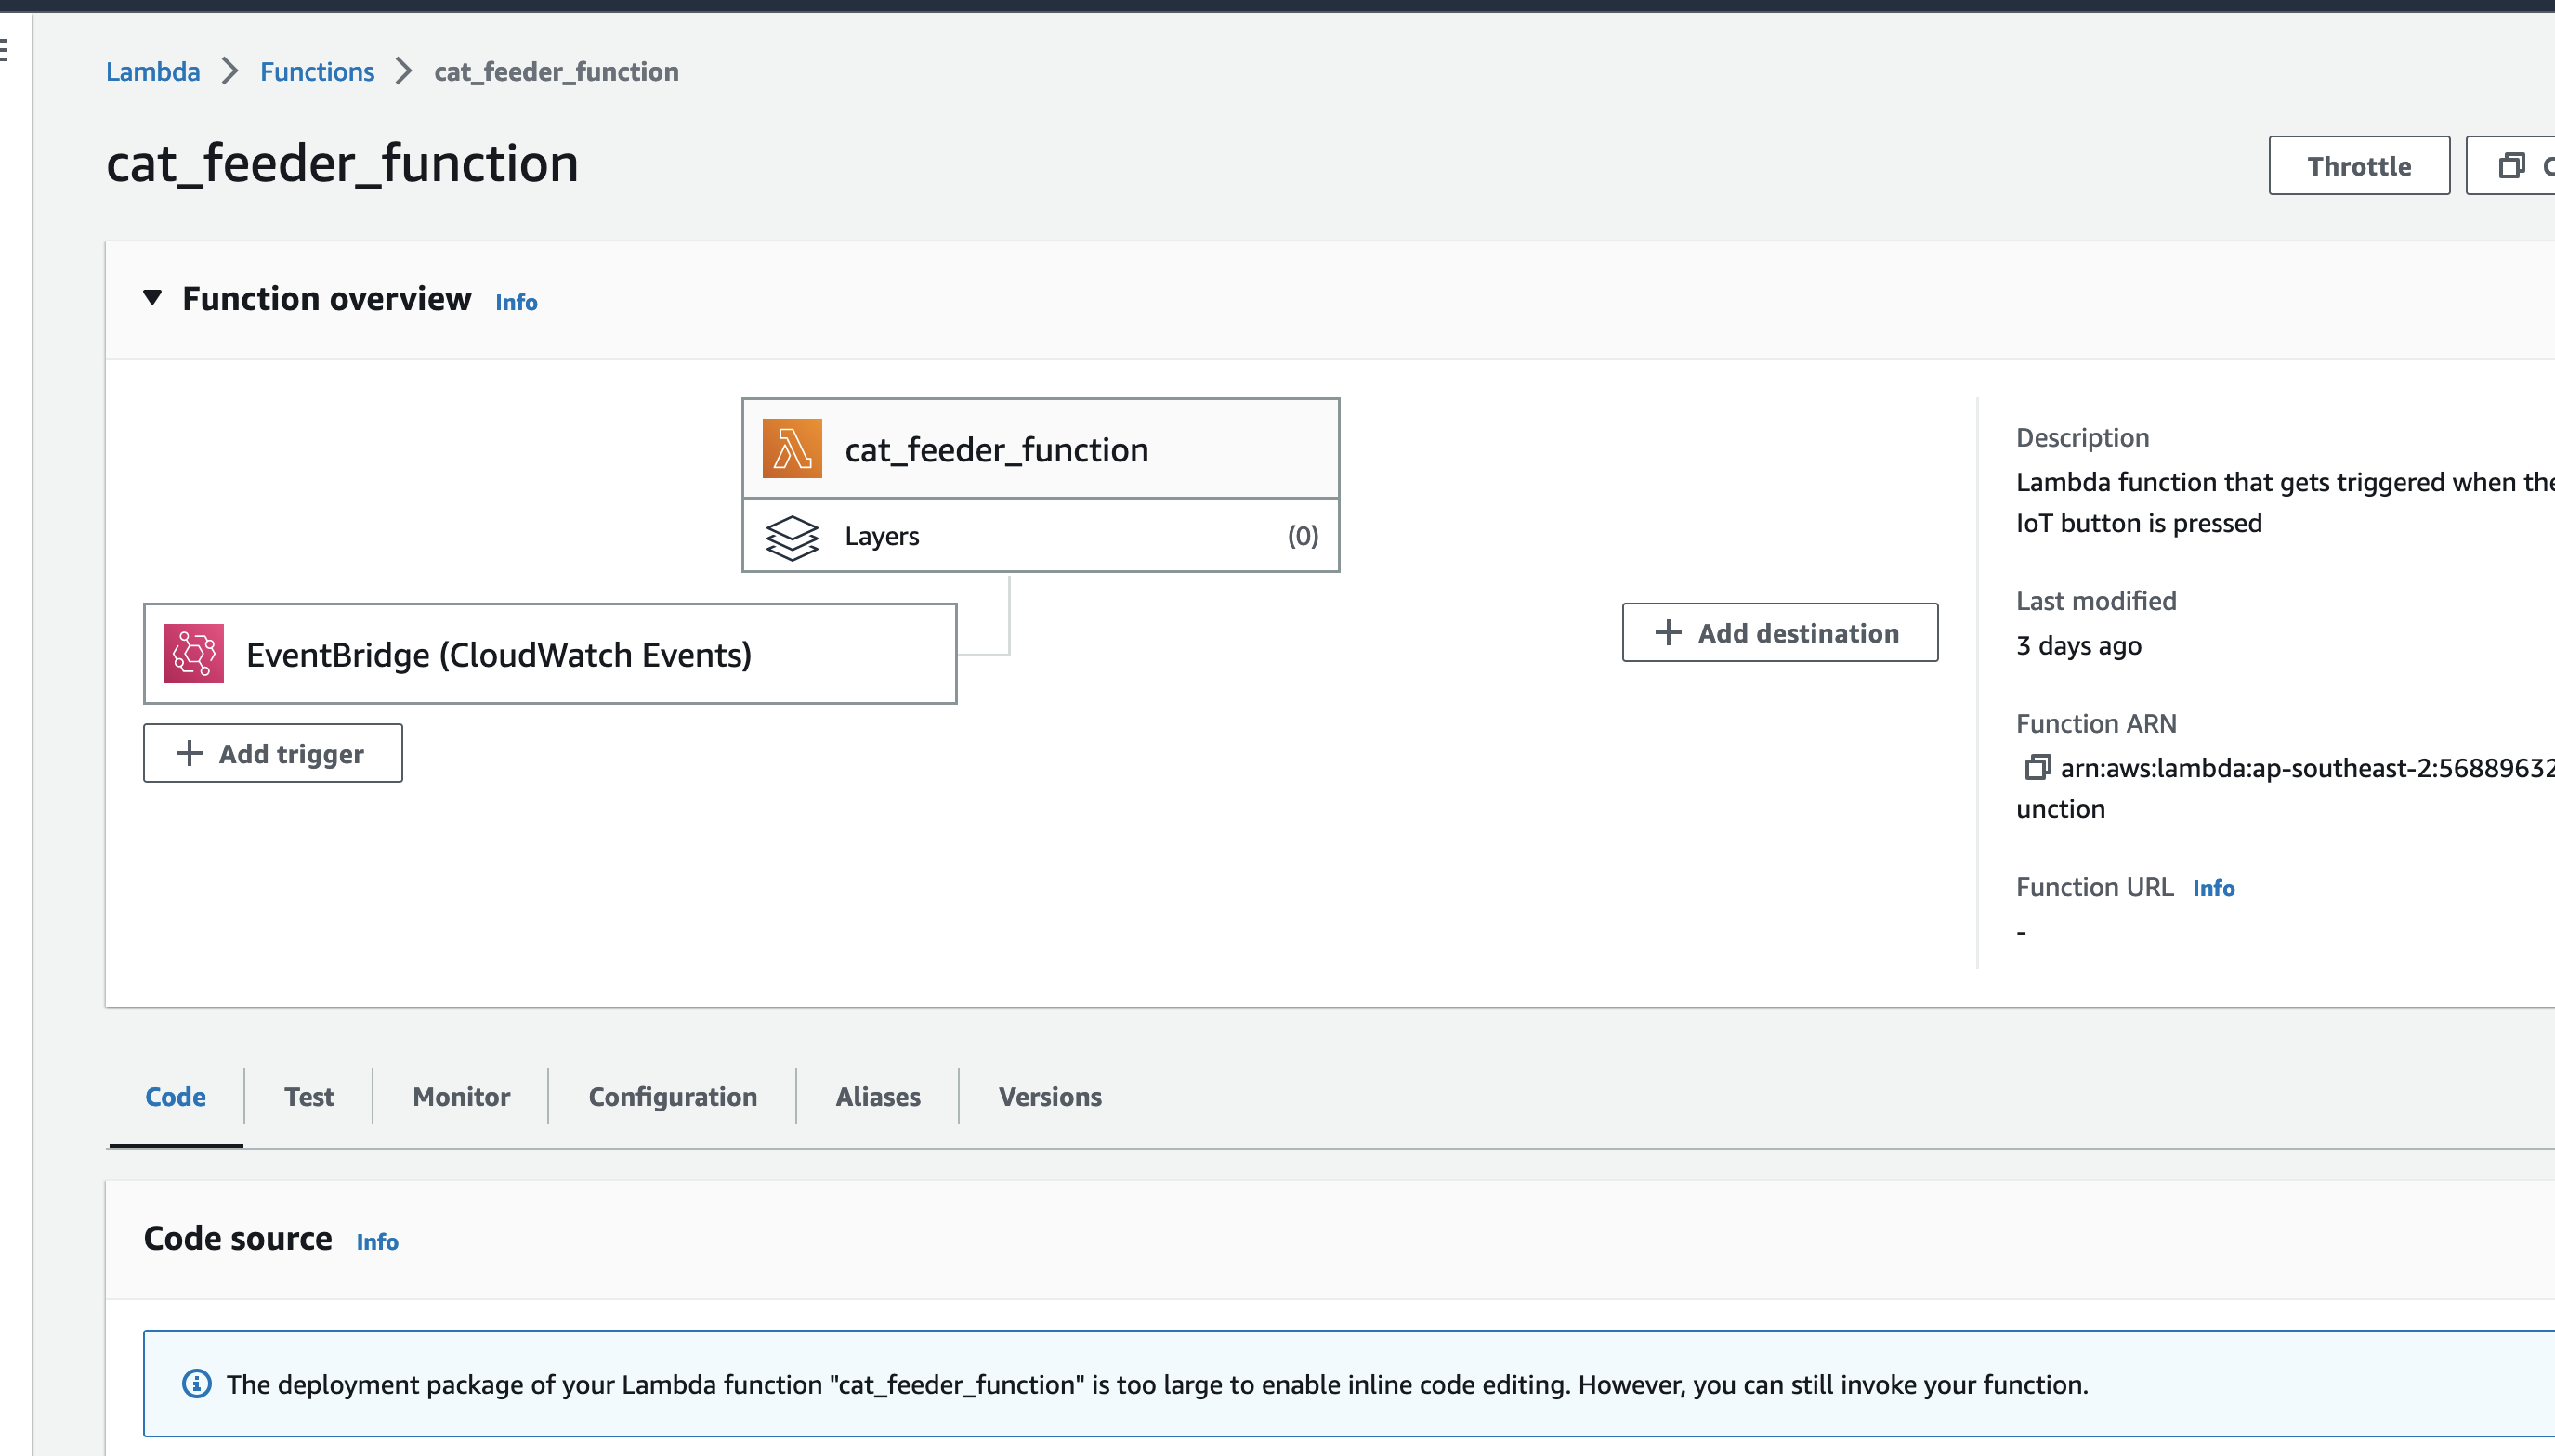The image size is (2555, 1456).
Task: Select the cat_feeder_function node in the diagram
Action: tap(1041, 449)
